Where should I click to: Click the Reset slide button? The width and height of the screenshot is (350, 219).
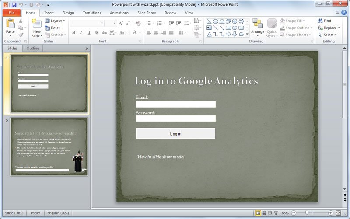pyautogui.click(x=53, y=28)
